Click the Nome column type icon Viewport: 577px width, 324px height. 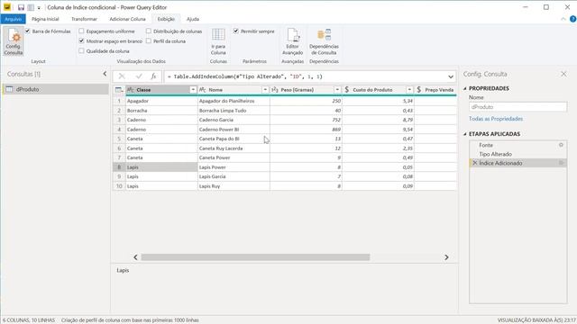203,90
